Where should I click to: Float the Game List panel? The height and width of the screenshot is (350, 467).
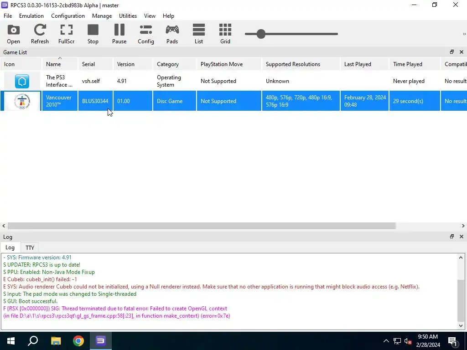452,52
